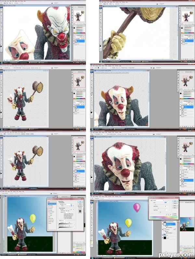Click the first eyedropper icon in the Hue/Saturation dialog

[167, 215]
